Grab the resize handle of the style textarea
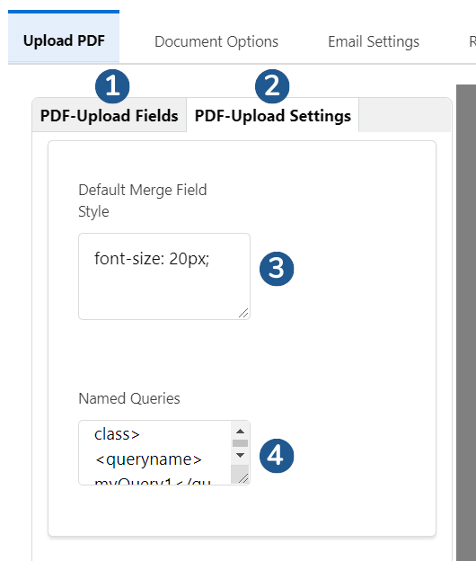 tap(243, 313)
